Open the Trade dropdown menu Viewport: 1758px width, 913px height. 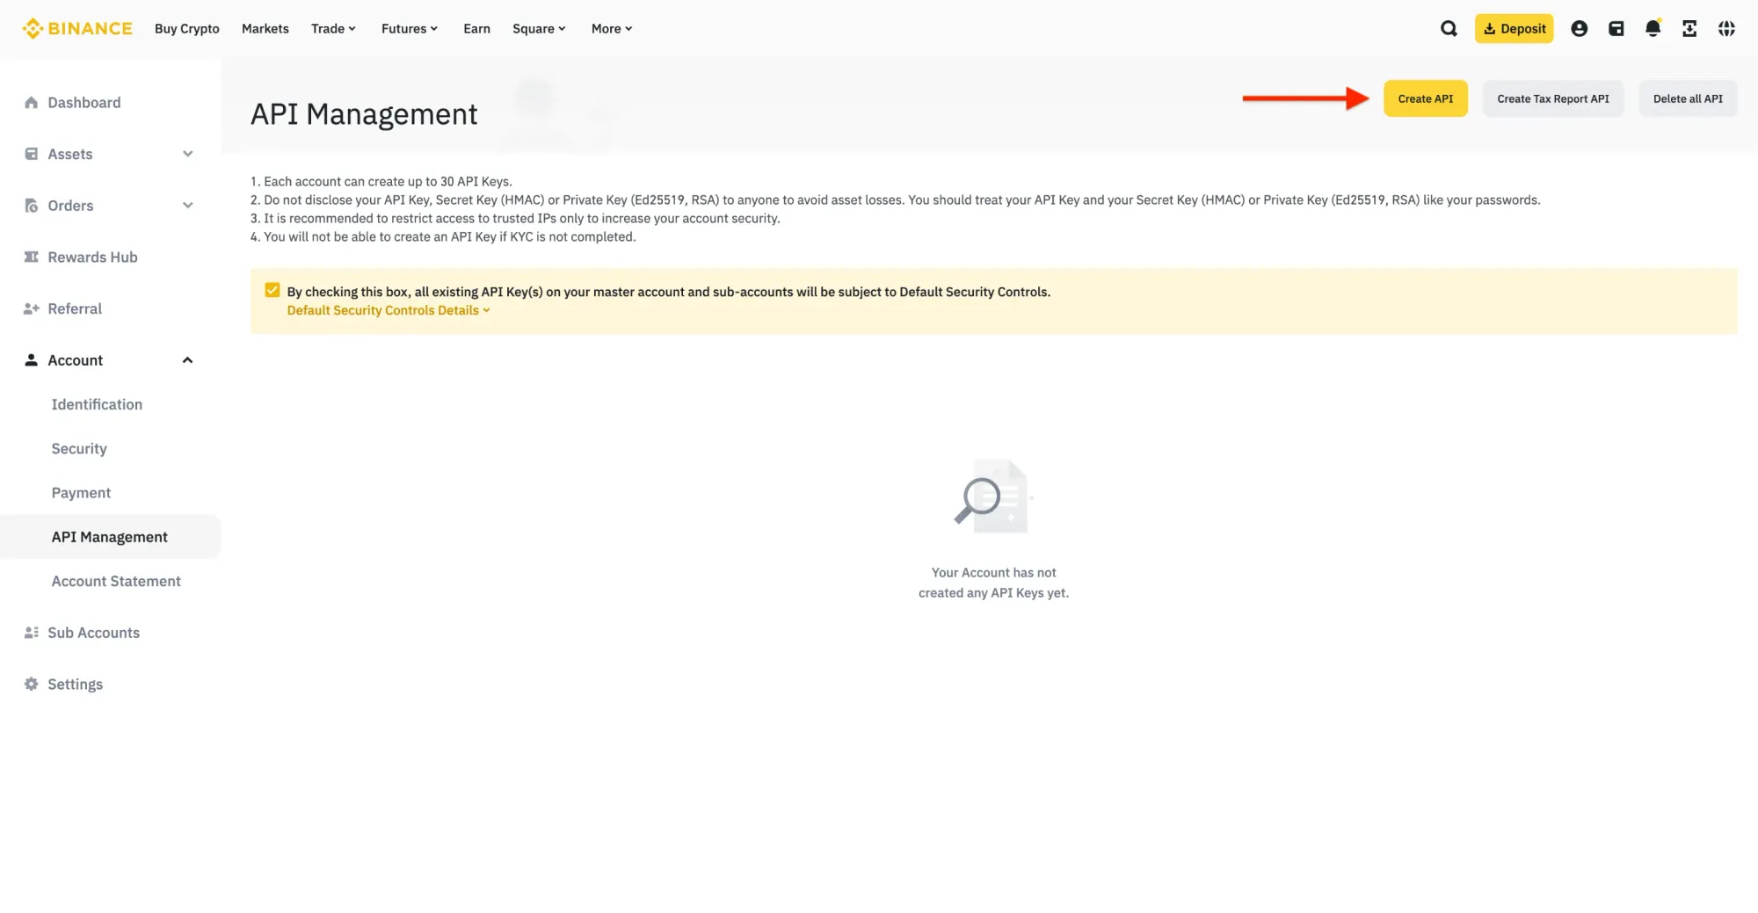point(333,29)
